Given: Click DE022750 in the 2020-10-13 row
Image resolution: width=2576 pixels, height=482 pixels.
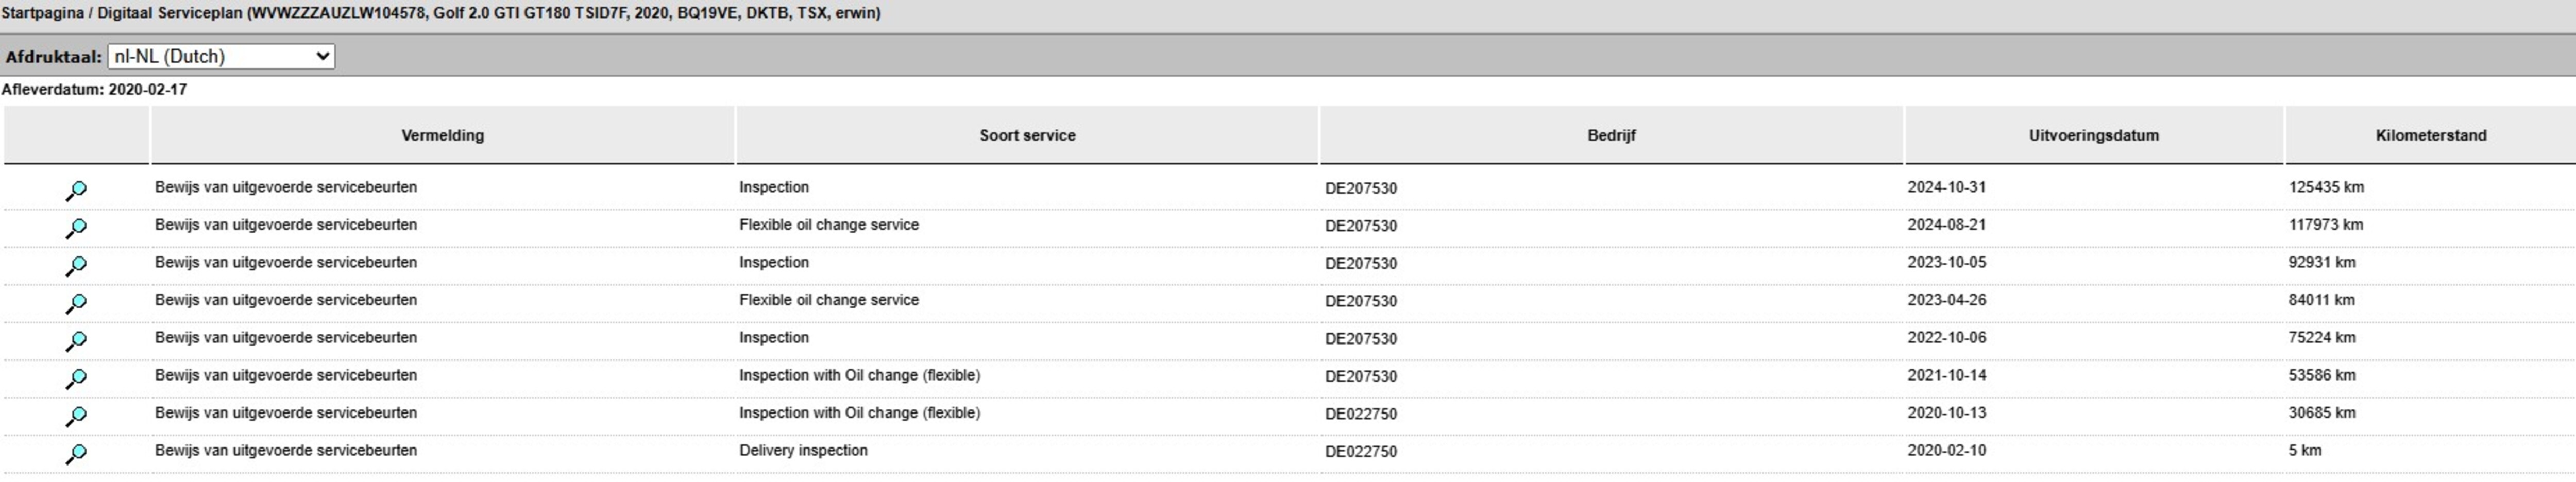Looking at the screenshot, I should click(1360, 414).
